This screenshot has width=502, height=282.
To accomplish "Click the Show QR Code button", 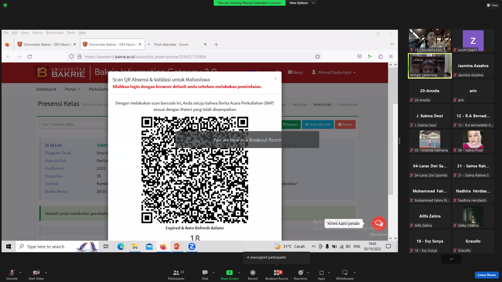I will [318, 125].
